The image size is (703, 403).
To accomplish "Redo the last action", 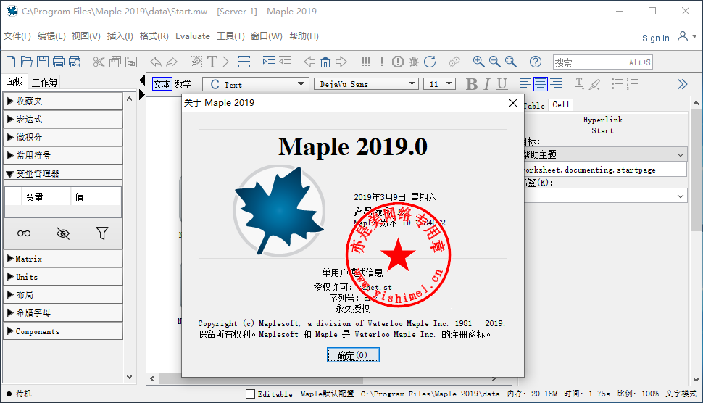I will (172, 62).
